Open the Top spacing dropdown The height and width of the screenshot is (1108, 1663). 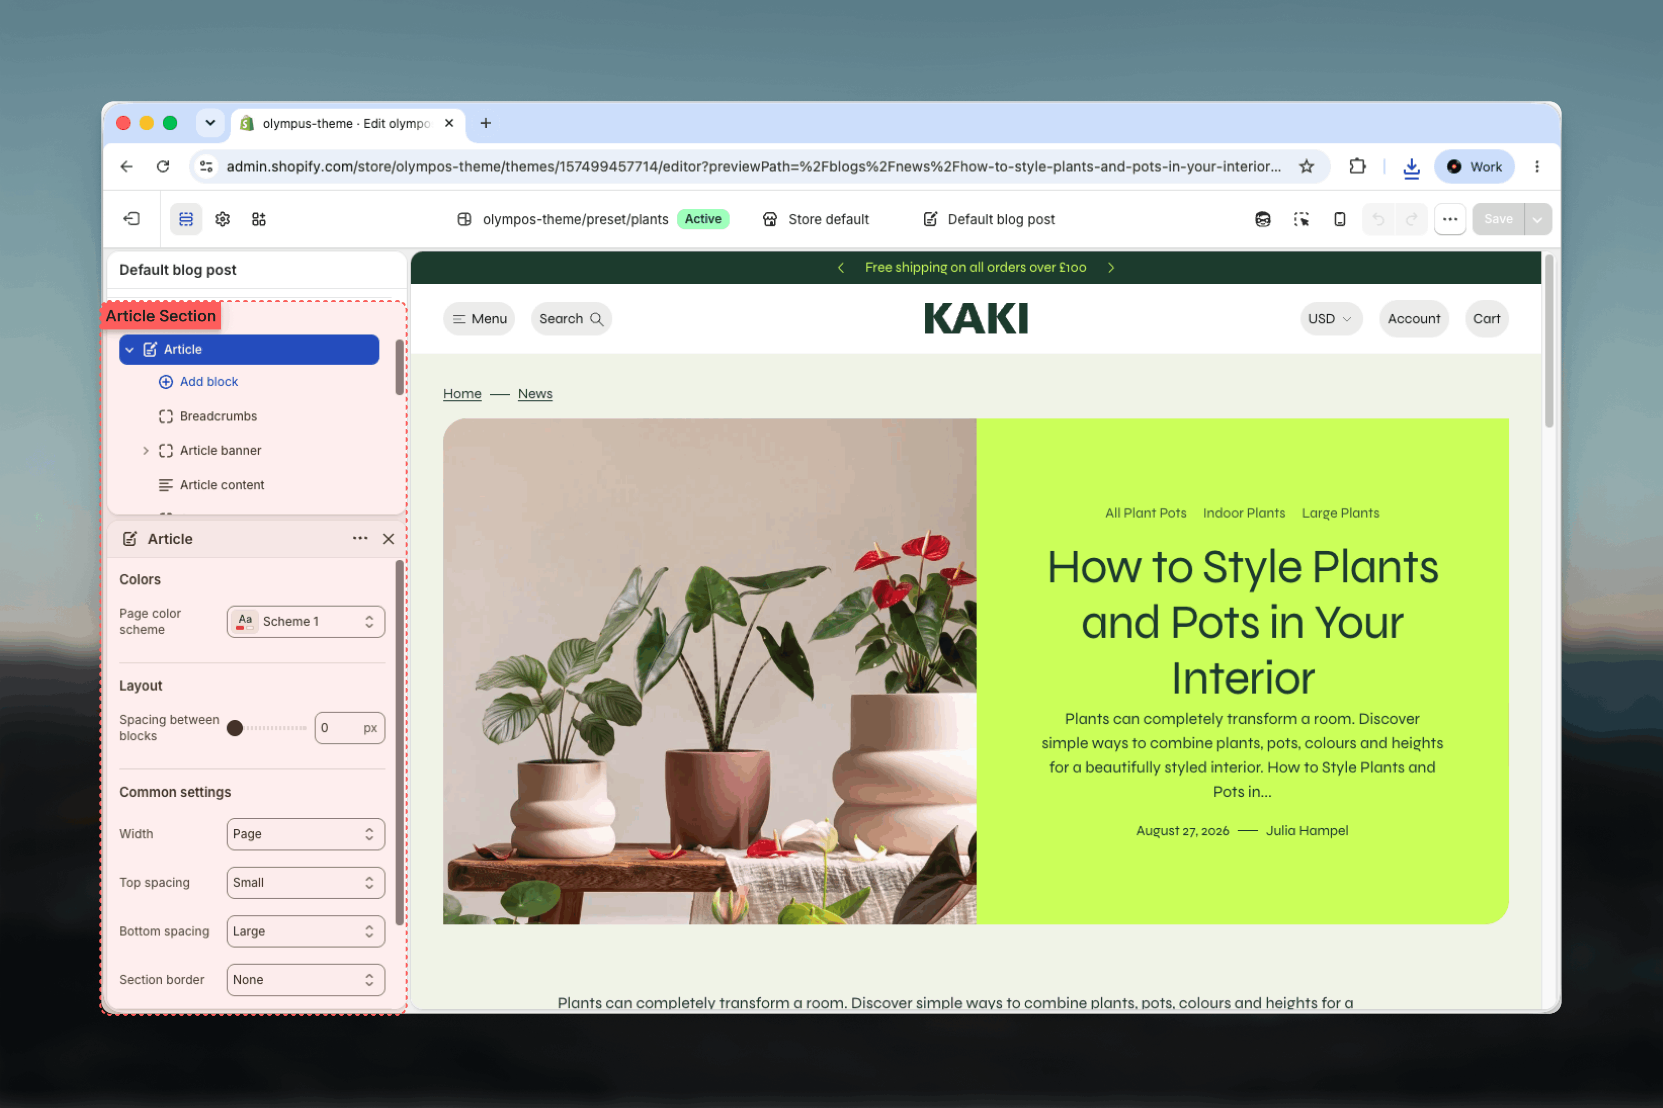tap(306, 882)
